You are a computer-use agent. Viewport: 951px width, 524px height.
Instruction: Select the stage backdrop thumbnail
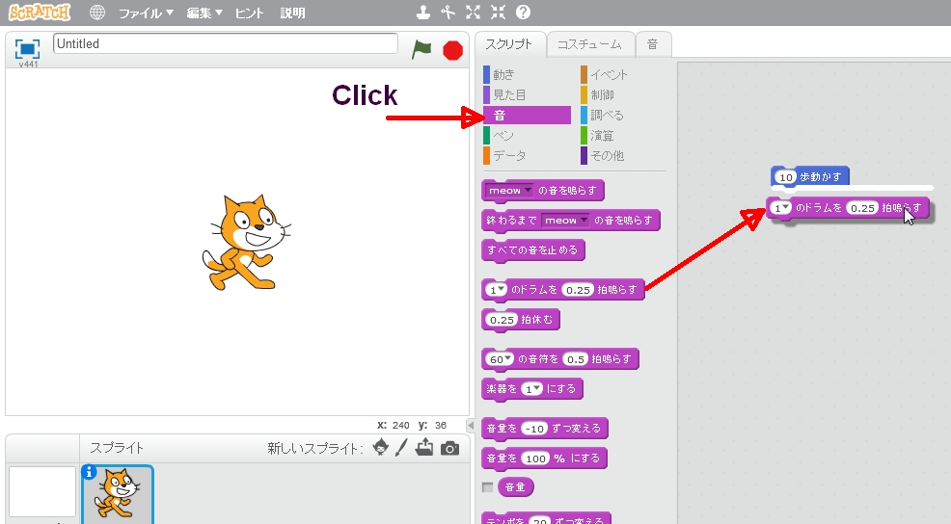[x=41, y=492]
